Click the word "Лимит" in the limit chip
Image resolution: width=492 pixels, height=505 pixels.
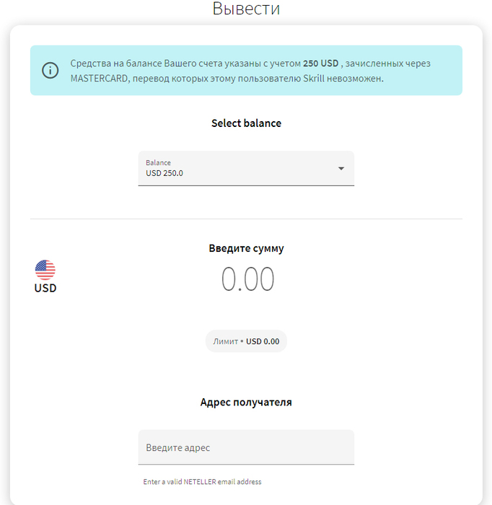[225, 341]
